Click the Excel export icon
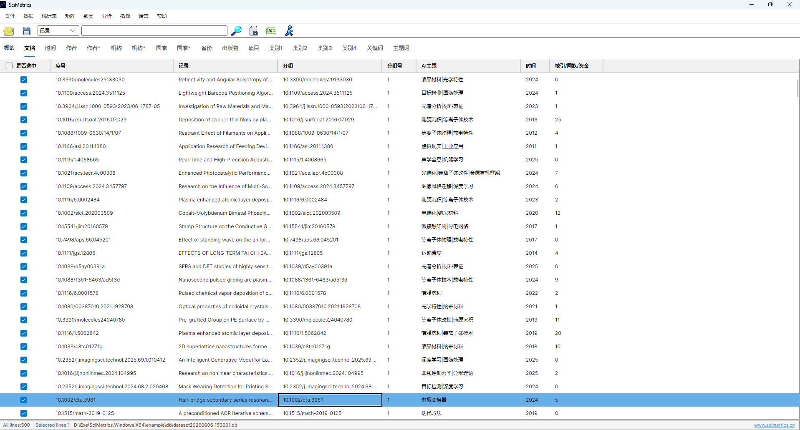Viewport: 800px width, 430px height. click(x=271, y=31)
